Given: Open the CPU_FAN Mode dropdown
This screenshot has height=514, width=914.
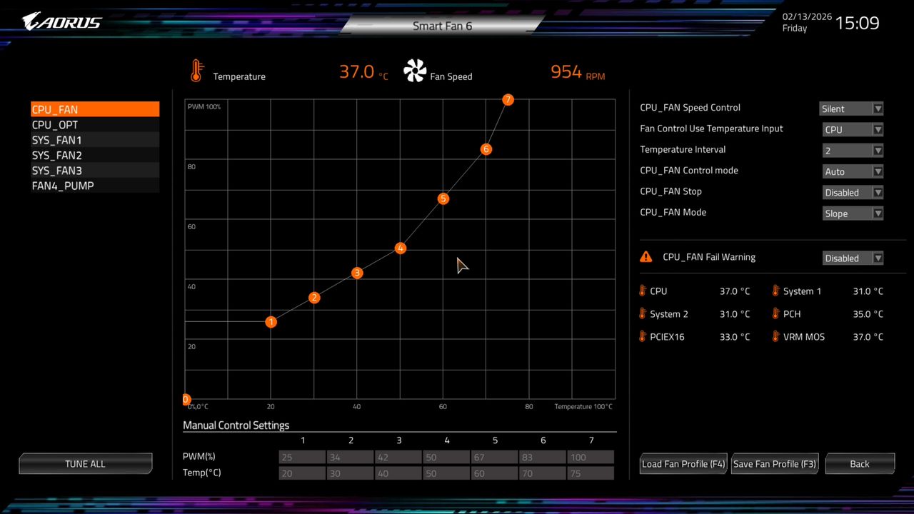Looking at the screenshot, I should point(853,213).
